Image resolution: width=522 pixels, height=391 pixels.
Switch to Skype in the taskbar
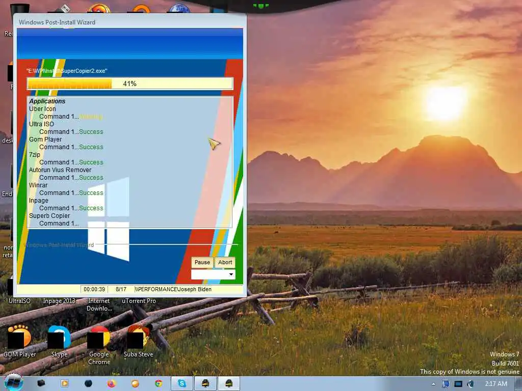coord(182,383)
